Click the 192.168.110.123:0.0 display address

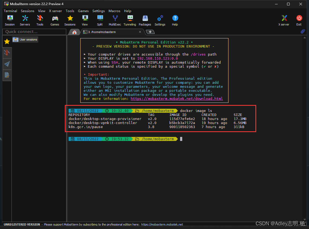158,59
